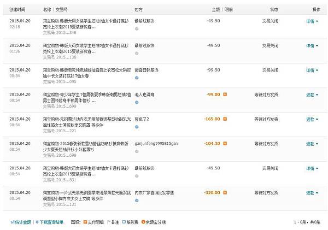Click the 服务费 legend icon
328x230 pixels.
tap(124, 222)
